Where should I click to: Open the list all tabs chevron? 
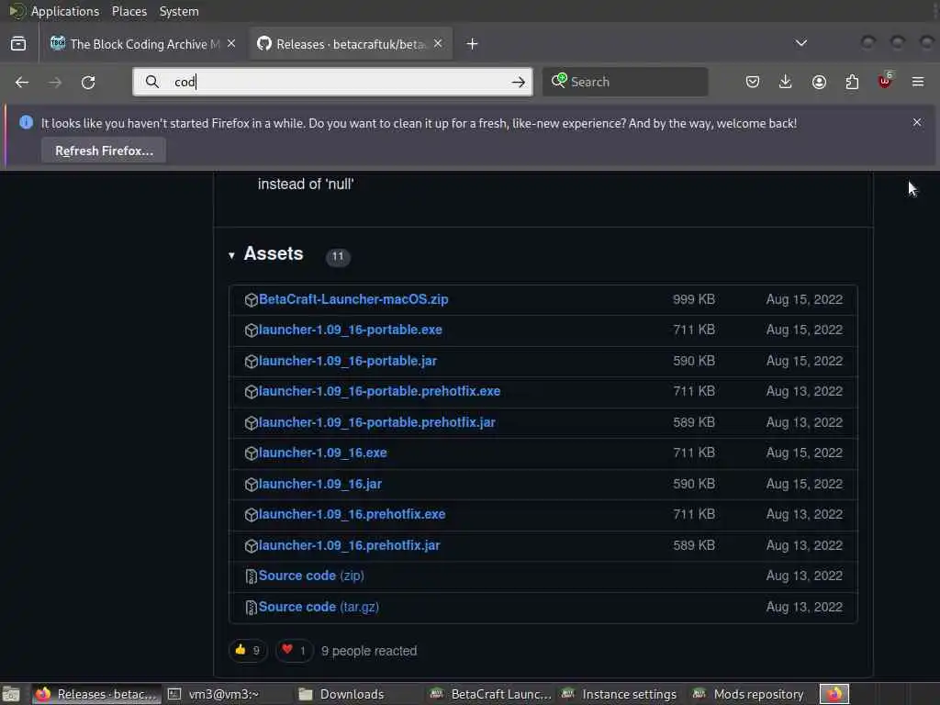pyautogui.click(x=800, y=43)
